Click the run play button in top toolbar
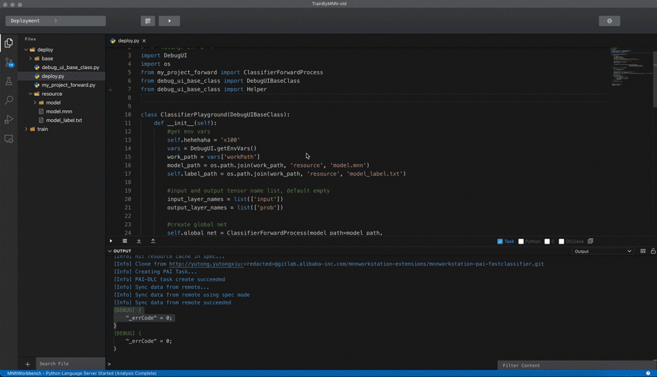Screen dimensions: 657x377 (169, 21)
